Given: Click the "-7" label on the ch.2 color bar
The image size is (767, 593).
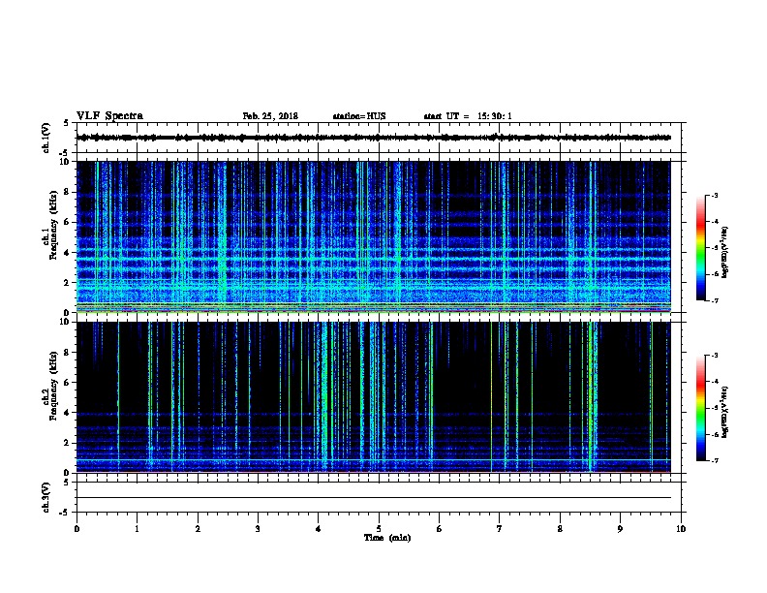Looking at the screenshot, I should pyautogui.click(x=714, y=461).
